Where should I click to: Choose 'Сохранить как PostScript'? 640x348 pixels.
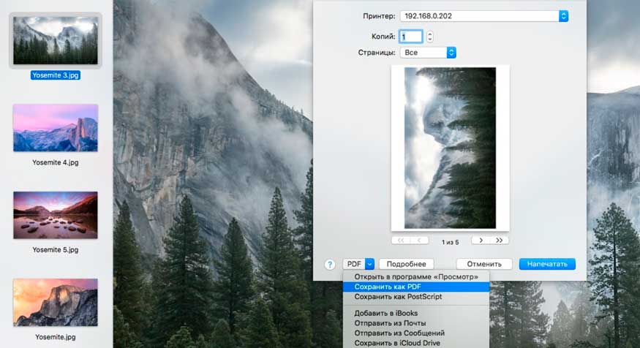coord(416,297)
